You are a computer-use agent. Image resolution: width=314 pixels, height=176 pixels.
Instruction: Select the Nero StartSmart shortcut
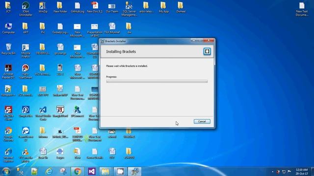coord(26,72)
